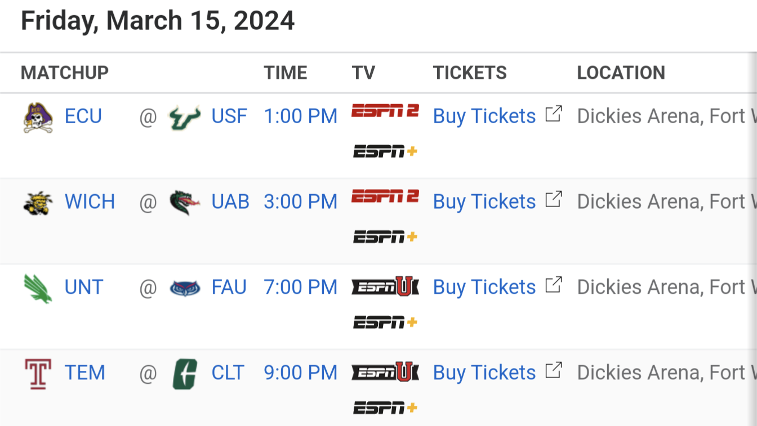Open the ESPN2 logo for ECU game
This screenshot has width=757, height=426.
[x=385, y=111]
